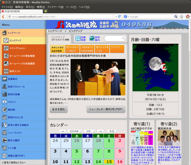
Task: Click the reload icon in URL bar
Action: point(119,16)
